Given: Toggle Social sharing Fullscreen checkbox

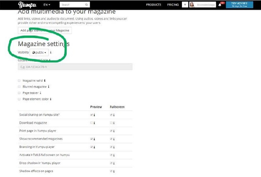Looking at the screenshot, I should tap(111, 115).
